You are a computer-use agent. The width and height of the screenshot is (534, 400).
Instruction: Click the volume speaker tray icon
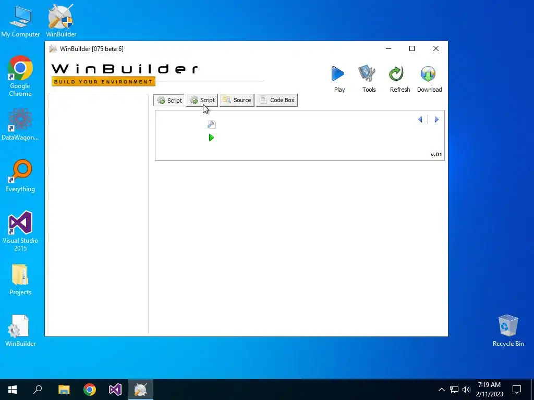[x=466, y=390]
